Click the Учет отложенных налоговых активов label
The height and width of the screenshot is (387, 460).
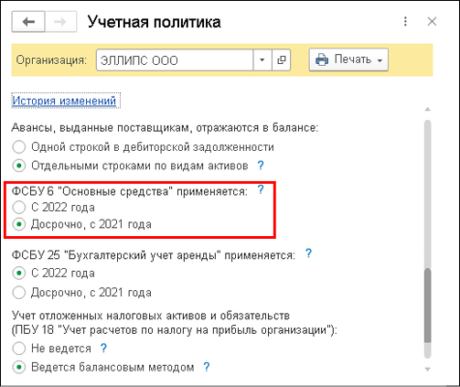click(x=175, y=323)
